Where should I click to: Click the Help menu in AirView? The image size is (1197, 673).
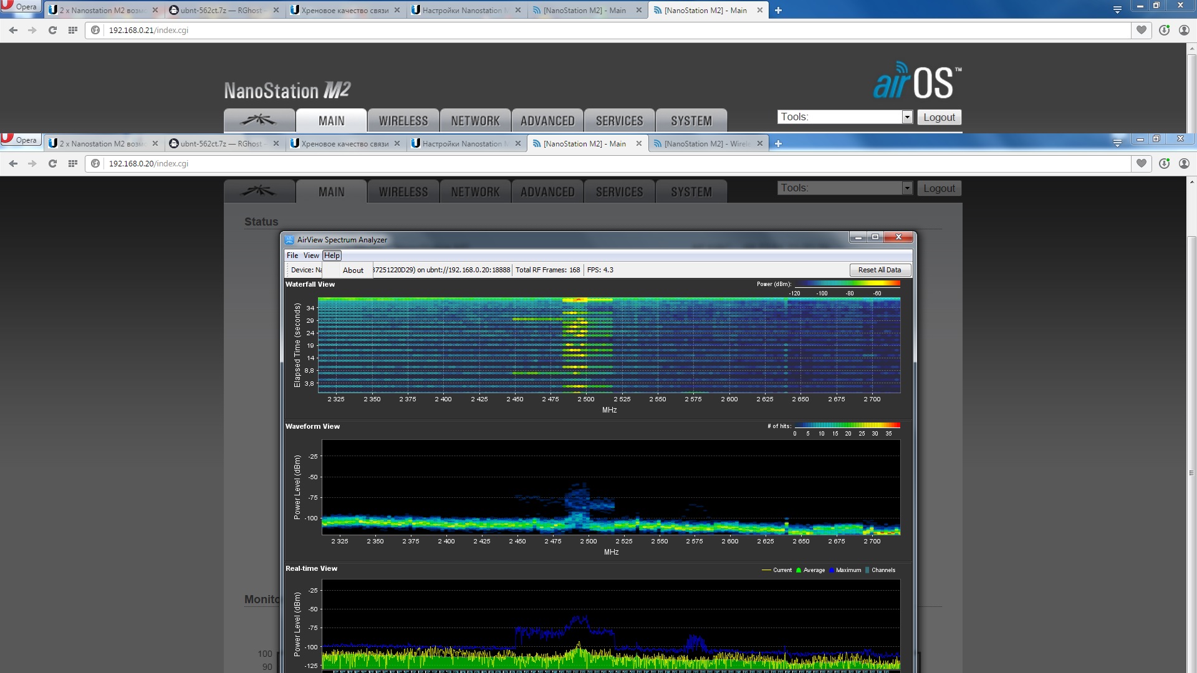point(332,255)
